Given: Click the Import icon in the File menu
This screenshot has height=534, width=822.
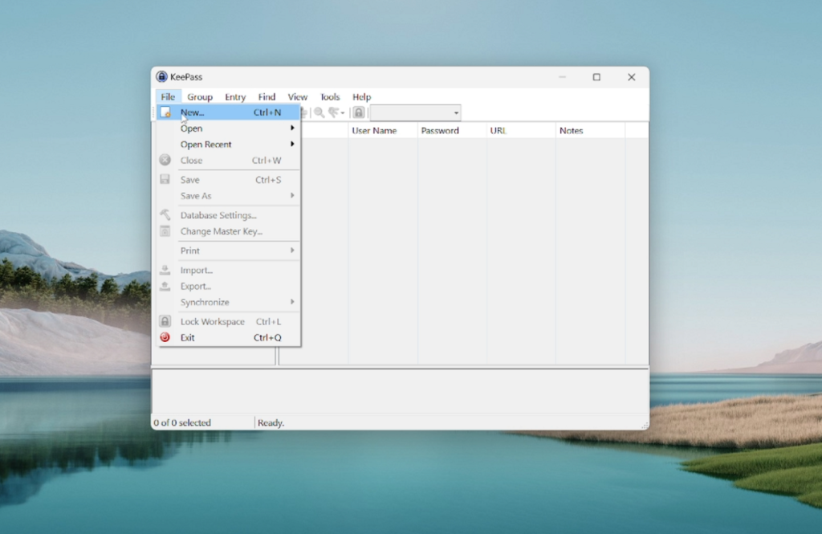Looking at the screenshot, I should 165,270.
